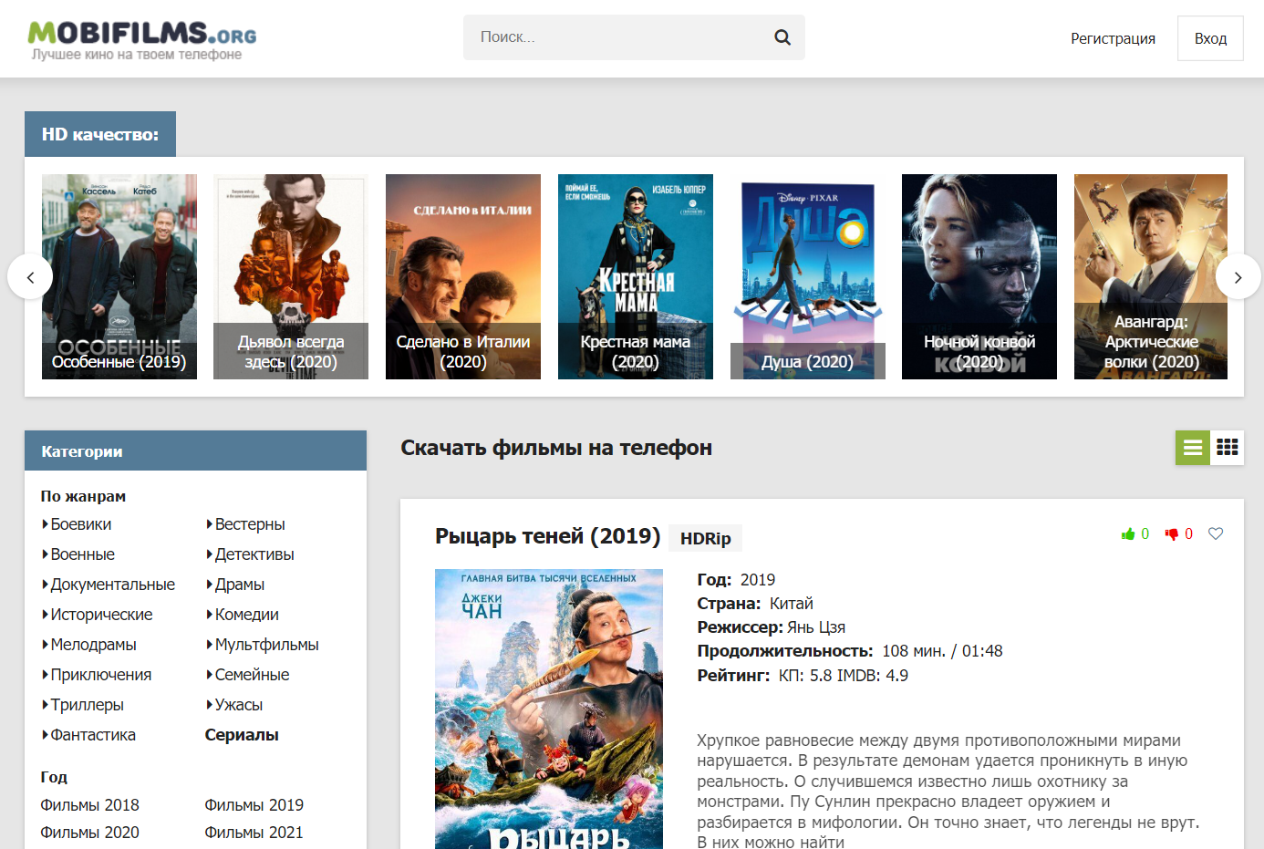Click the HDRip quality badge
Image resolution: width=1264 pixels, height=849 pixels.
coord(706,538)
